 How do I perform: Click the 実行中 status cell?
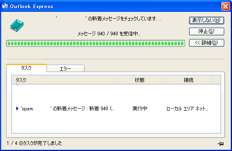140,109
